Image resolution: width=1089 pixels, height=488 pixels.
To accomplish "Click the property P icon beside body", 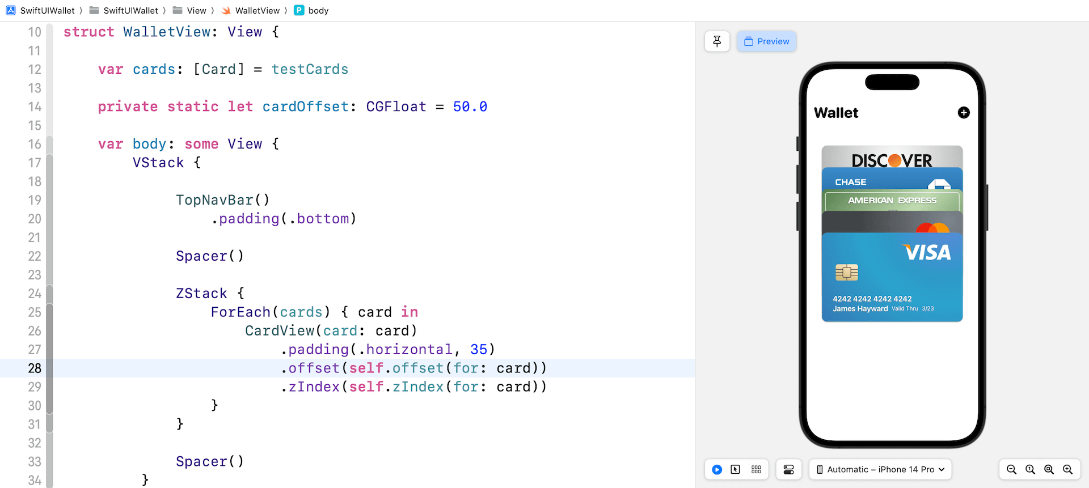I will click(299, 10).
